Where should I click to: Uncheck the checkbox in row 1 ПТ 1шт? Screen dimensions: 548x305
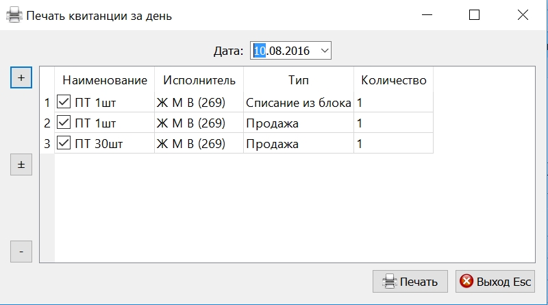coord(64,102)
